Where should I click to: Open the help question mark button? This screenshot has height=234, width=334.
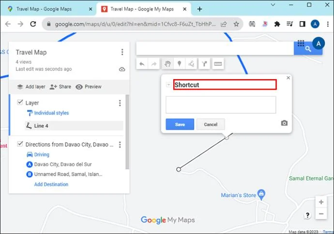pyautogui.click(x=307, y=215)
